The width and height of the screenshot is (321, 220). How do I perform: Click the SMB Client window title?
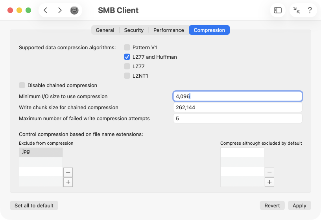[118, 10]
